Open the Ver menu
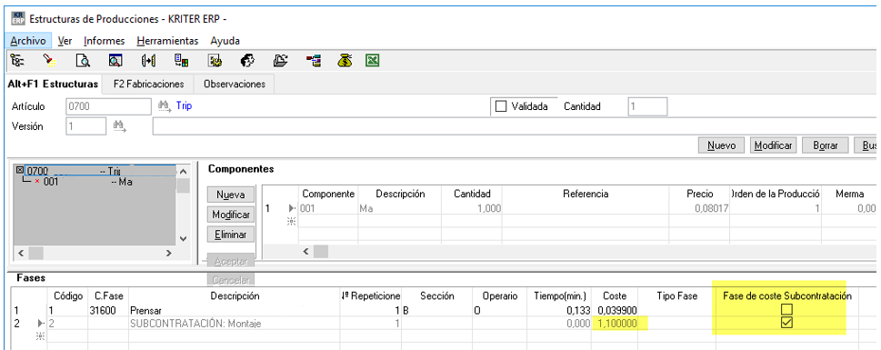The image size is (881, 350). coord(65,40)
